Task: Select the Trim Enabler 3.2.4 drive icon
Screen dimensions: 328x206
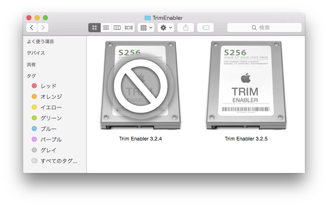Action: pos(140,85)
